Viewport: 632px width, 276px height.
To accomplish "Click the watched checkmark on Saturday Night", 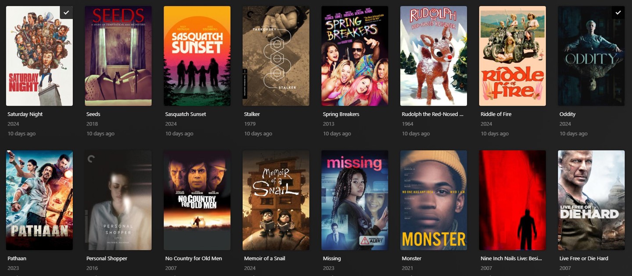I will click(x=66, y=12).
